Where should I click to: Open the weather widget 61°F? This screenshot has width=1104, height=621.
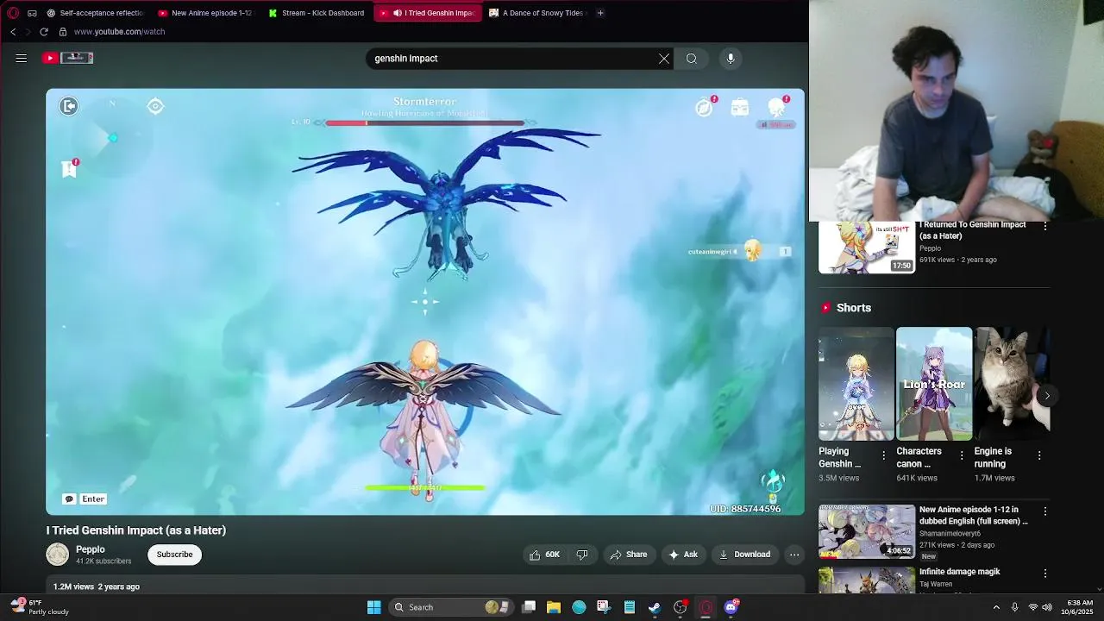[39, 607]
